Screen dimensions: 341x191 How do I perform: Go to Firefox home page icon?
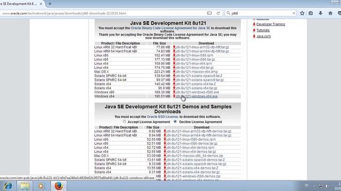click(x=330, y=13)
